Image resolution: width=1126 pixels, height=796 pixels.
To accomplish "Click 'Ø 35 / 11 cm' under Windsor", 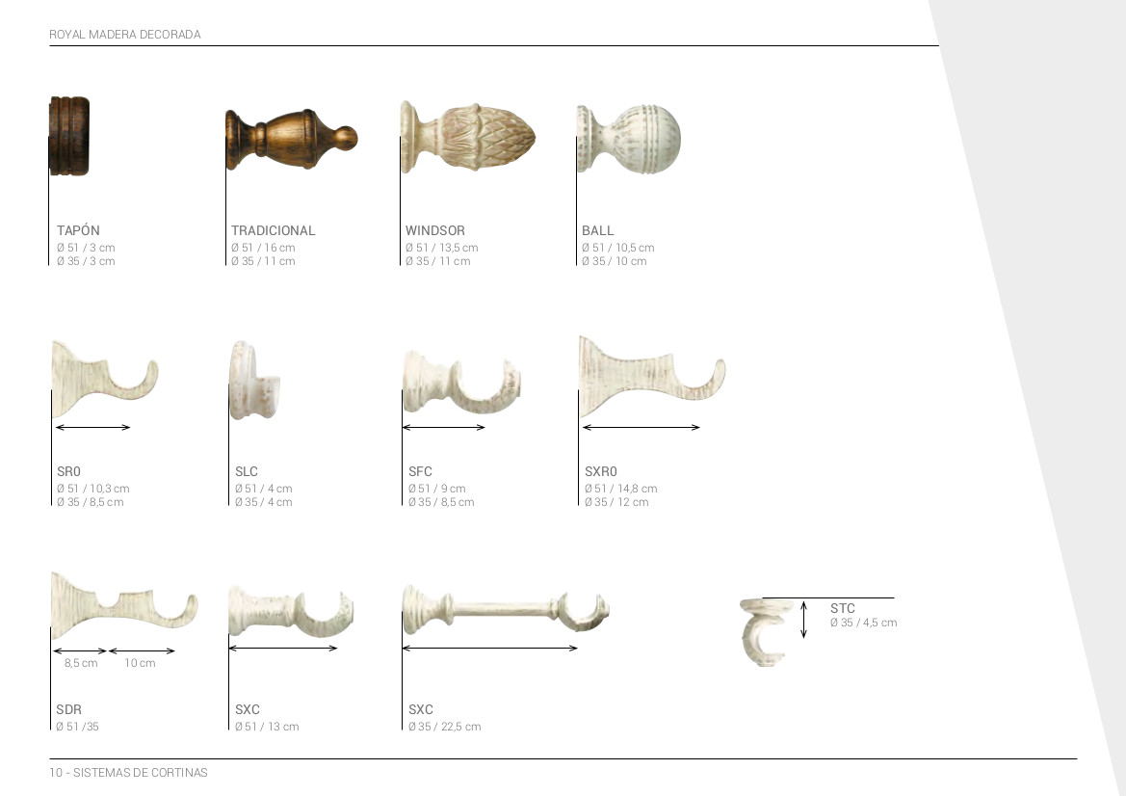I will pos(438,261).
